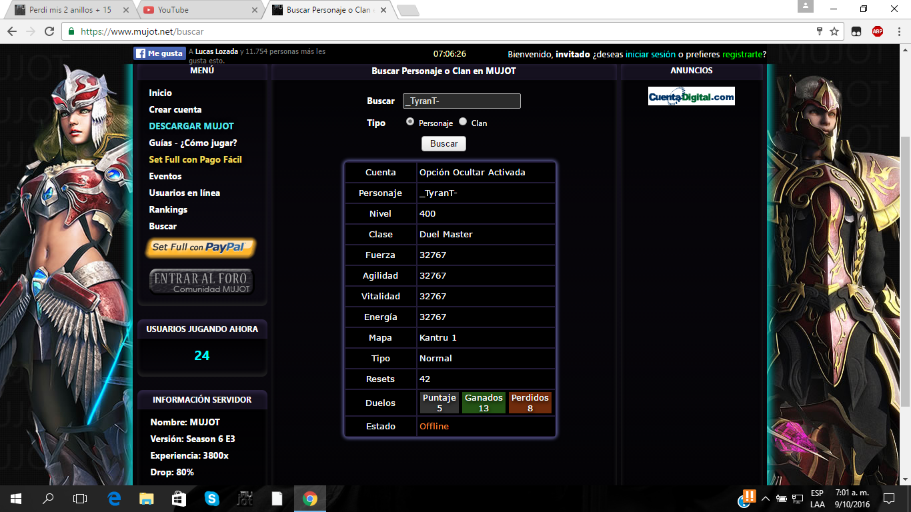Click the Facebook Me gusta button
This screenshot has height=512, width=911.
(x=159, y=53)
